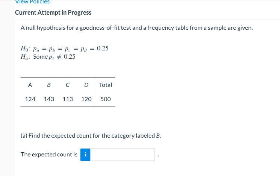Screen dimensions: 280x176
Task: Click the goodness-of-fit test description sentence
Action: [137, 28]
